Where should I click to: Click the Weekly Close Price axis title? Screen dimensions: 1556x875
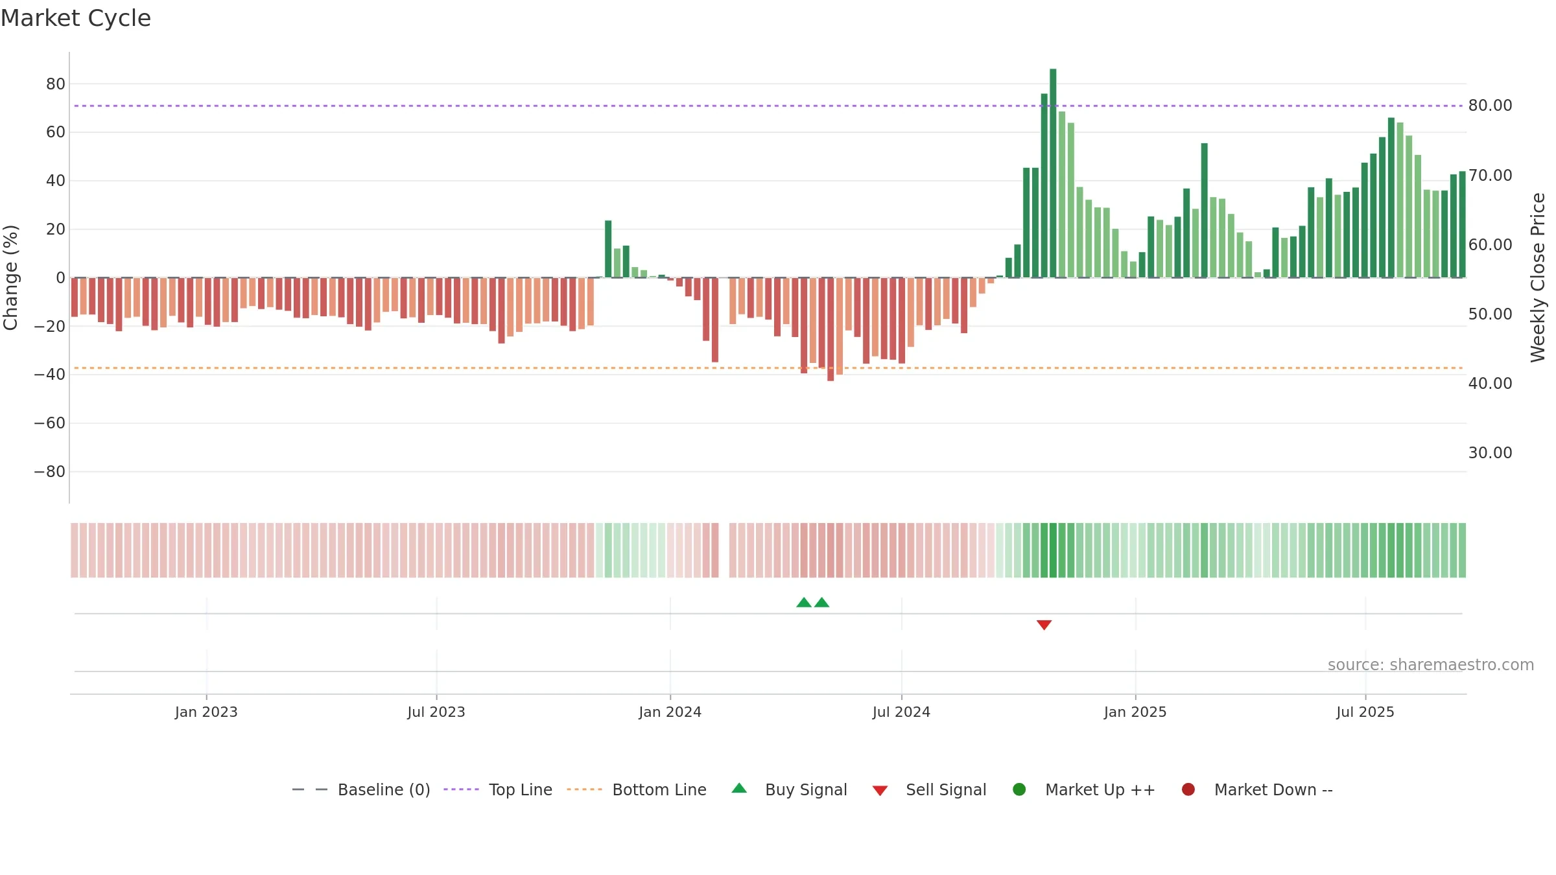1538,277
